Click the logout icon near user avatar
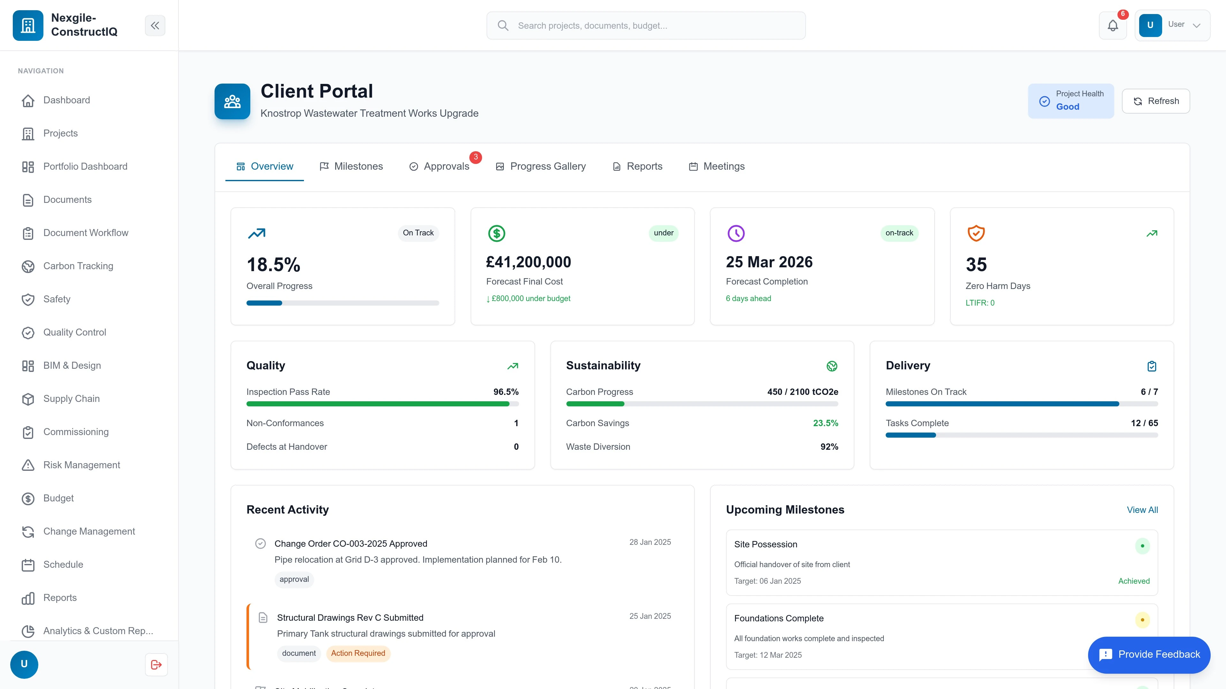This screenshot has height=689, width=1226. (155, 664)
